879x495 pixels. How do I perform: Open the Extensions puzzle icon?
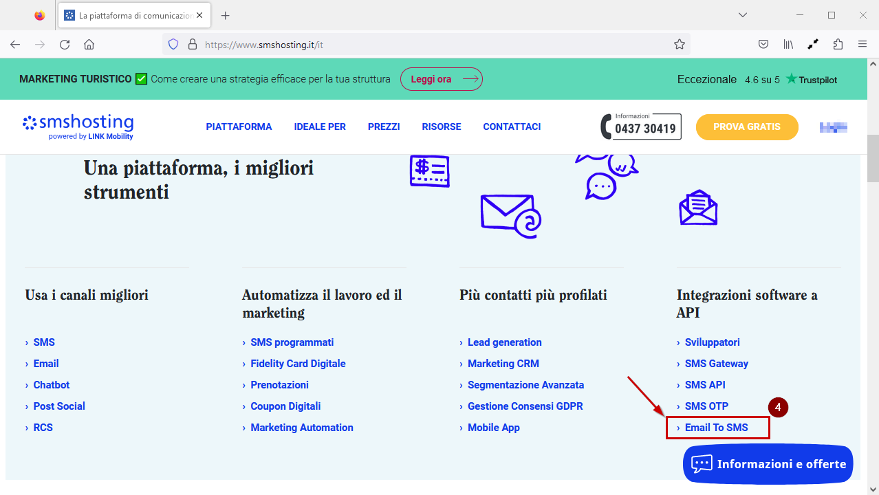(838, 45)
